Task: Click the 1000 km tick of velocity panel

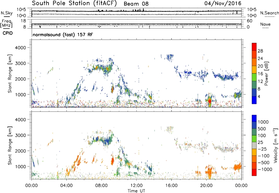Action: pos(21,166)
